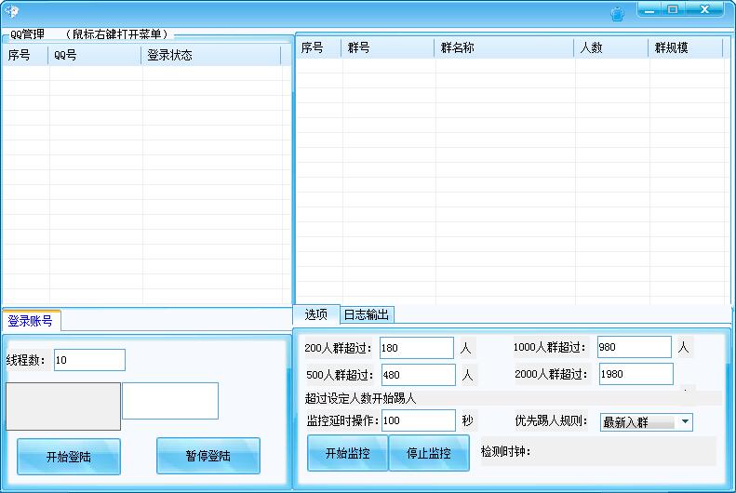736x493 pixels.
Task: Switch to the 登录账号 tab
Action: click(x=31, y=321)
